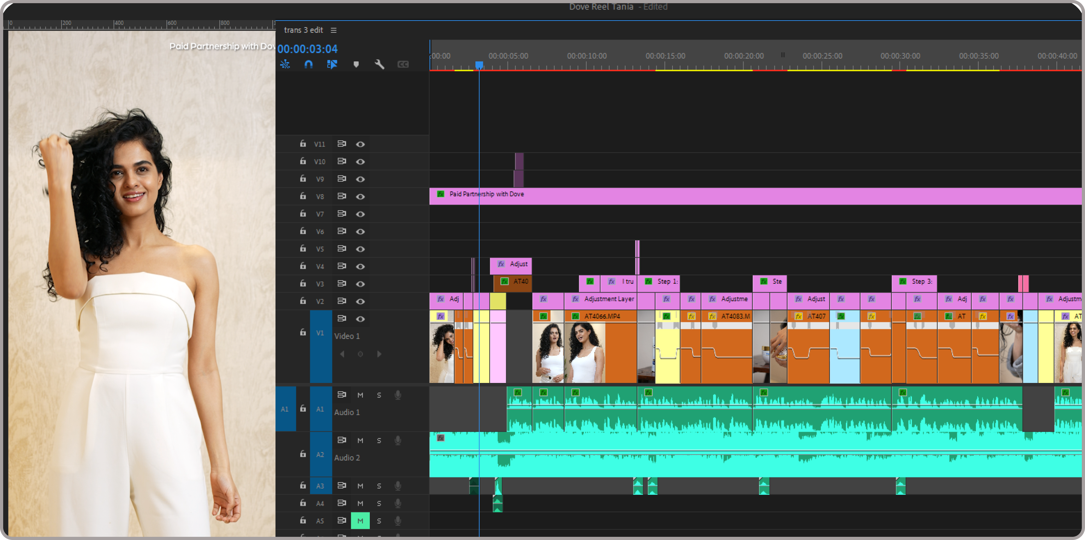Image resolution: width=1085 pixels, height=540 pixels.
Task: Select the AT4066.MP4 clip
Action: tap(600, 346)
